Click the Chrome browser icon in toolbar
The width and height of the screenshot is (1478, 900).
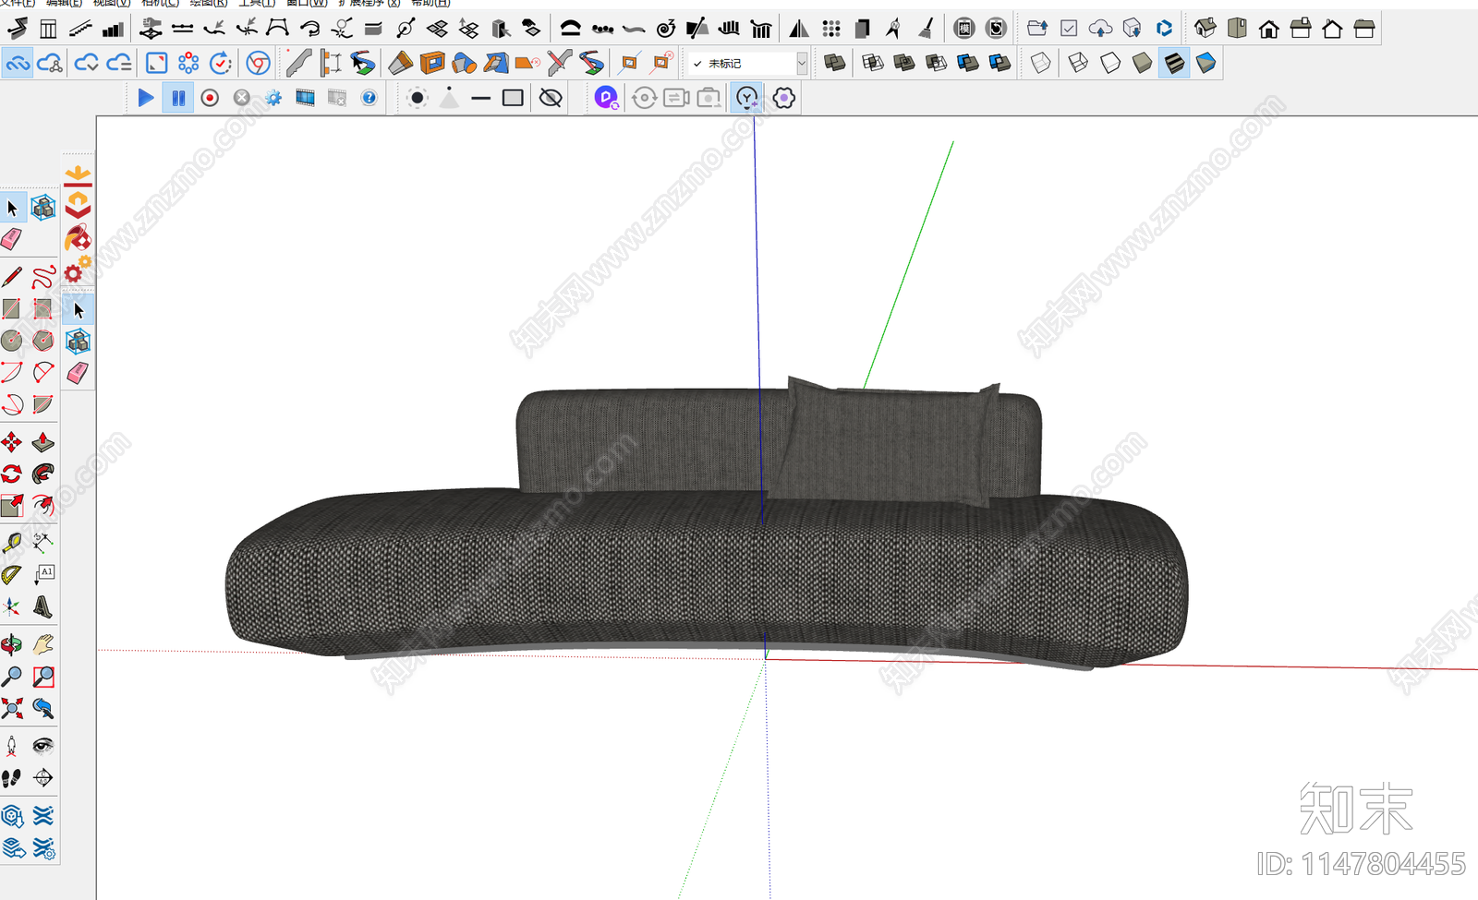(259, 63)
